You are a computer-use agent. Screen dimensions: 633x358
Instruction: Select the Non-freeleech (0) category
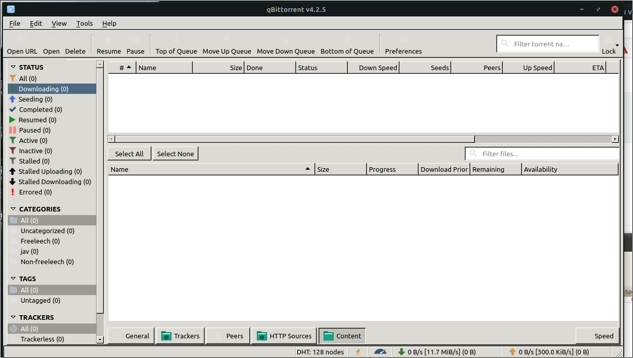click(x=52, y=262)
